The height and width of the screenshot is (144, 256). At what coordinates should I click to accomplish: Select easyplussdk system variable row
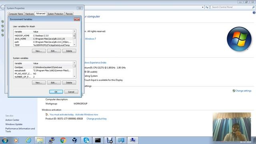[43, 70]
